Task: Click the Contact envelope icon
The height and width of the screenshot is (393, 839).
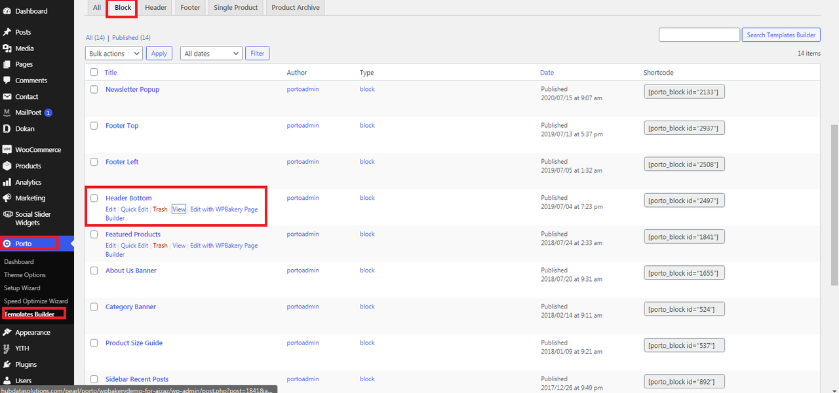Action: (x=7, y=96)
